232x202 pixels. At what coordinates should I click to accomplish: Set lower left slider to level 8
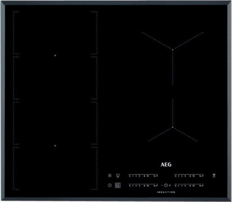point(144,185)
